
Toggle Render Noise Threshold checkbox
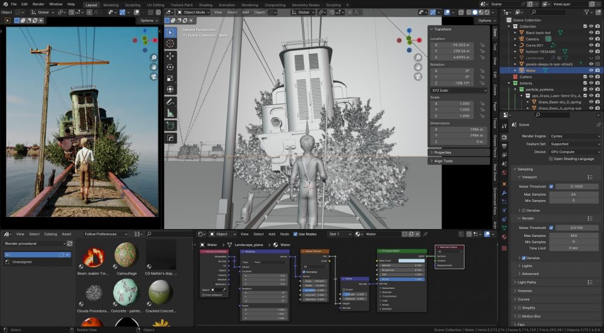[x=551, y=228]
